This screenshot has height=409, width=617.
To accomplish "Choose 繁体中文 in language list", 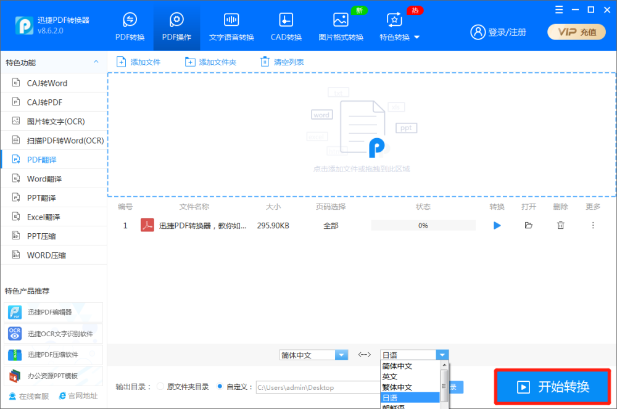I will click(410, 387).
